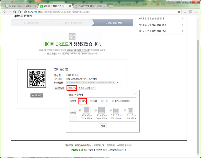Open the 이용약관 footer link
Image resolution: width=201 pixels, height=158 pixels.
[x=68, y=145]
